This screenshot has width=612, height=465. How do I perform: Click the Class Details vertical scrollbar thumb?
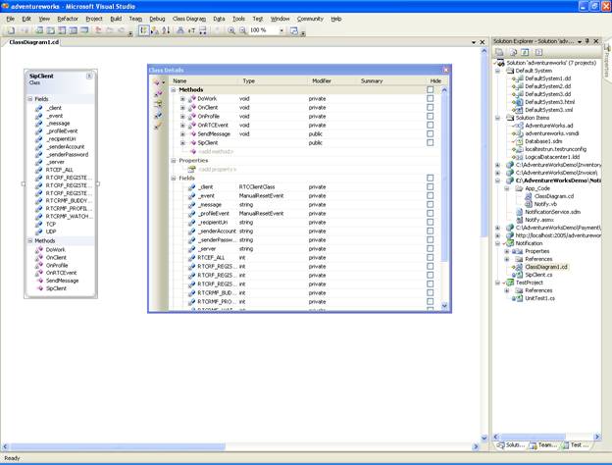click(444, 179)
